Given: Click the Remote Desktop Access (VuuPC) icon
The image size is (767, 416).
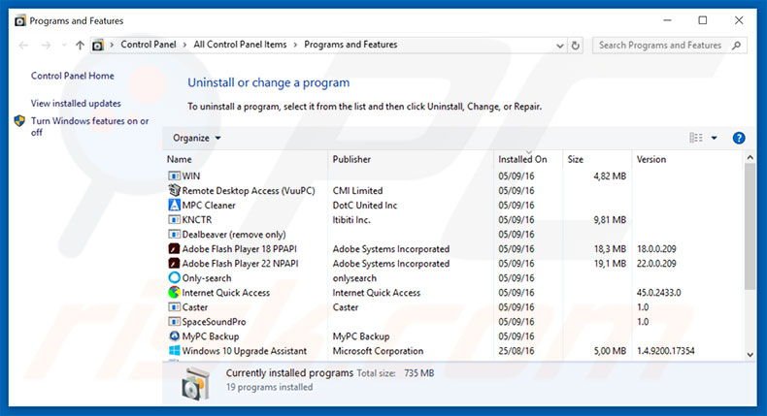Looking at the screenshot, I should click(x=174, y=190).
